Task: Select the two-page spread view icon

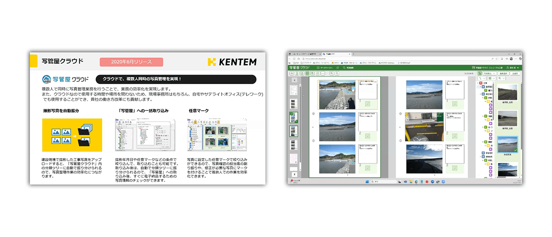Action: click(307, 73)
